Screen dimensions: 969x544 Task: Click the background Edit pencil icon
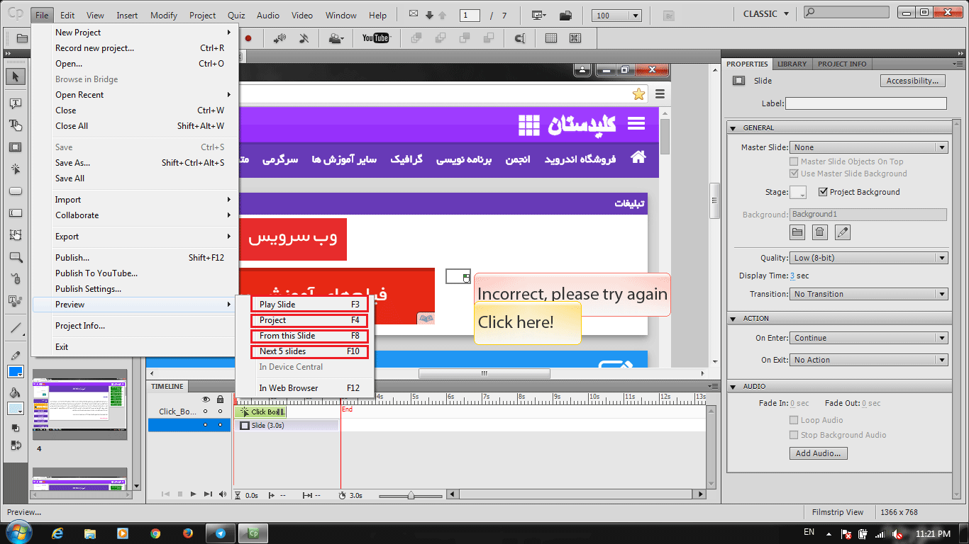tap(842, 232)
